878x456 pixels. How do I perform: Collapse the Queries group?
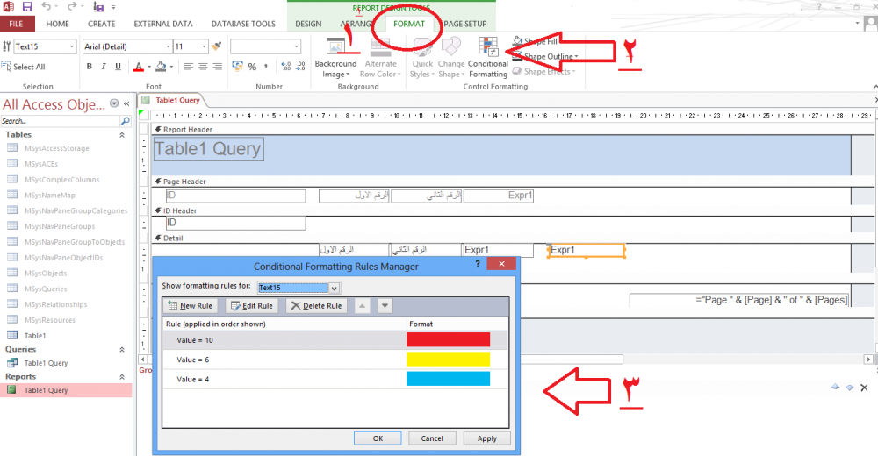[121, 349]
